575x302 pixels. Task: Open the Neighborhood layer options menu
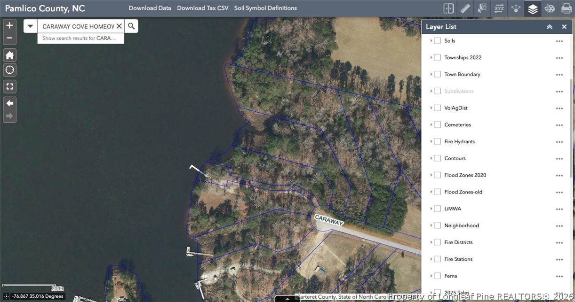559,226
